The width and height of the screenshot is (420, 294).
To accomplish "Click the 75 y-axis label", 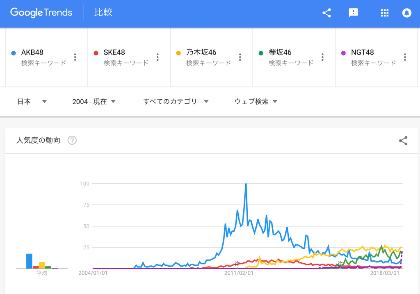I will click(x=86, y=205).
